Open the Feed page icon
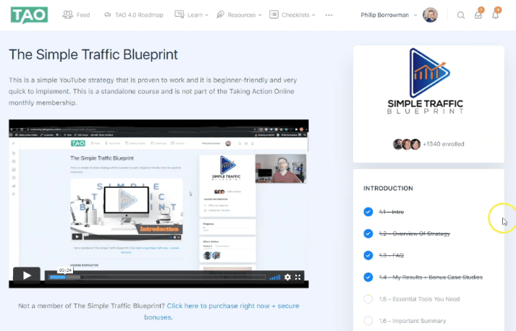 click(68, 14)
